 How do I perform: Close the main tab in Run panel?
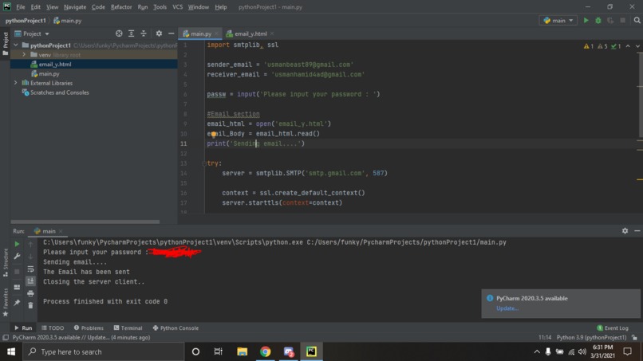(x=61, y=231)
